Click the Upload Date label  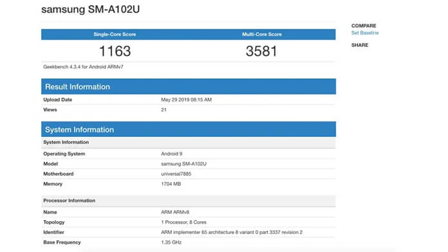pyautogui.click(x=58, y=100)
